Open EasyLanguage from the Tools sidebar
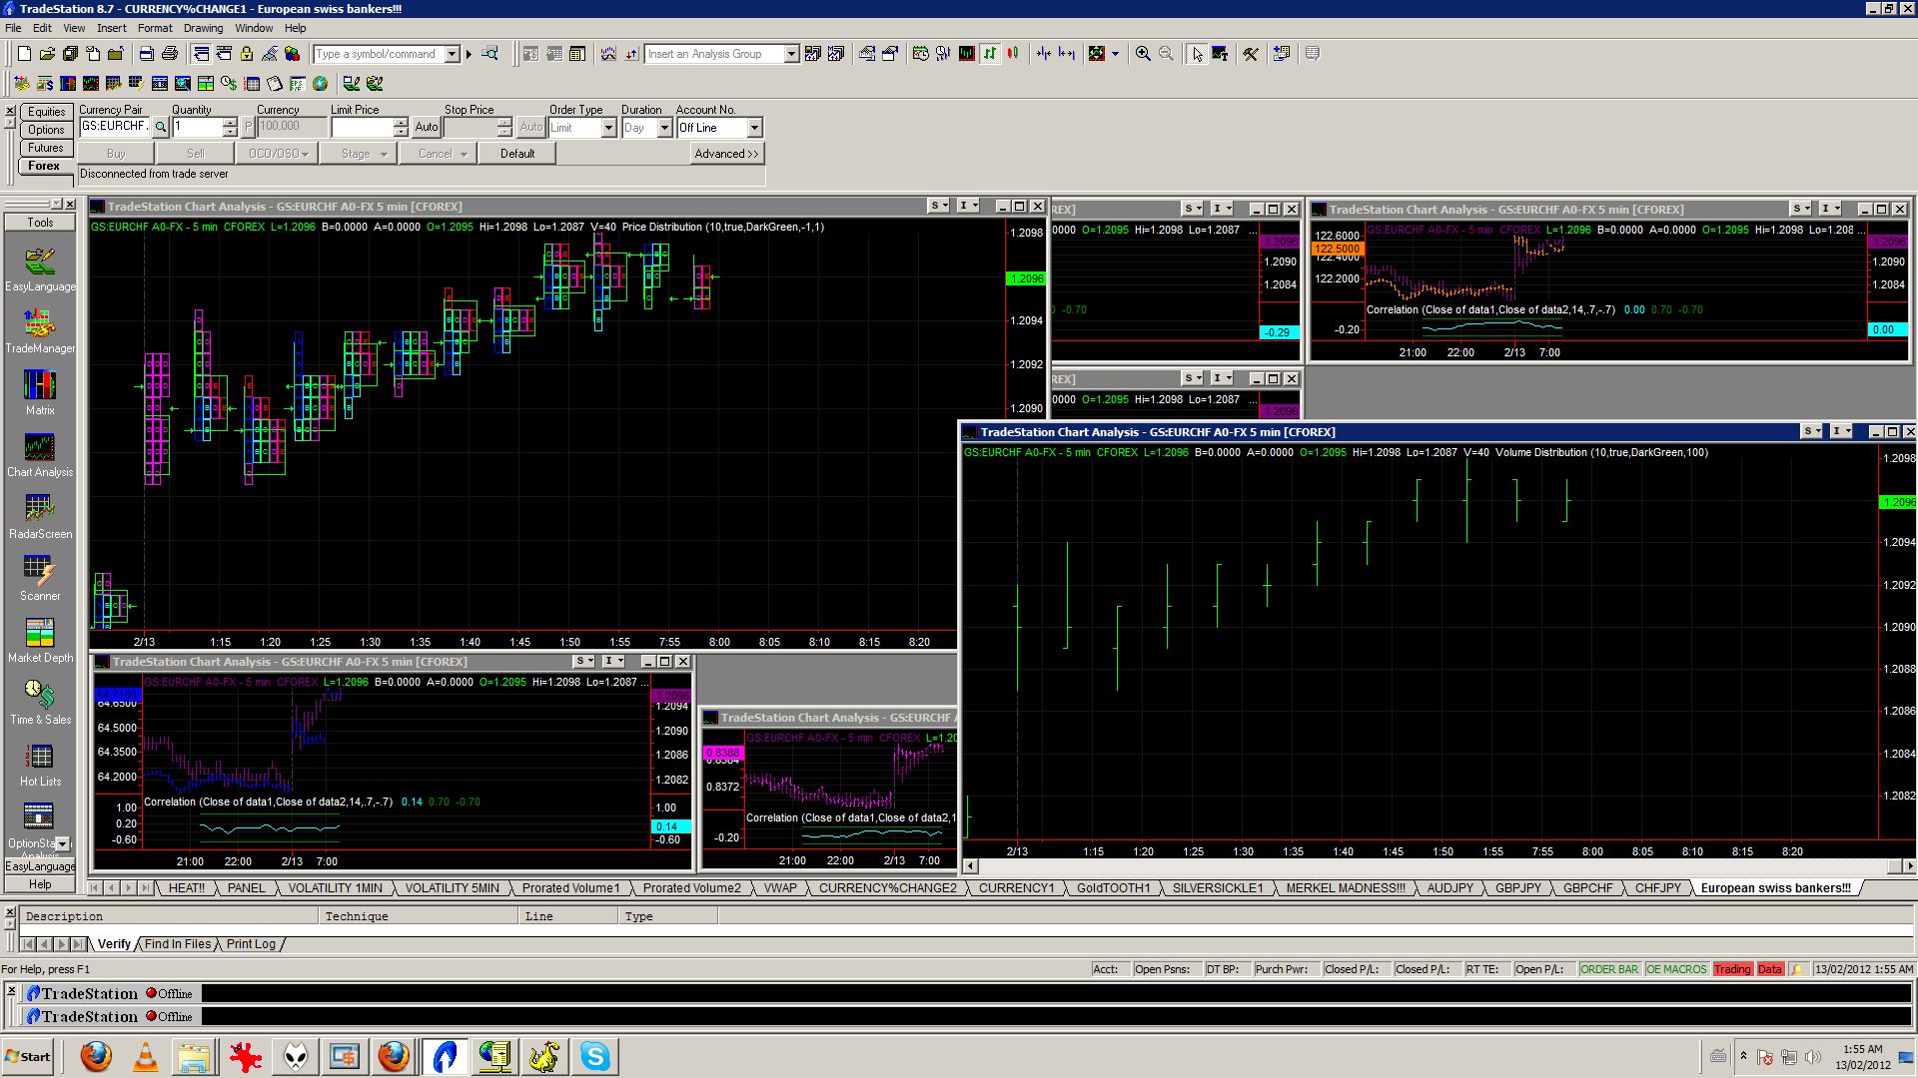 click(40, 269)
